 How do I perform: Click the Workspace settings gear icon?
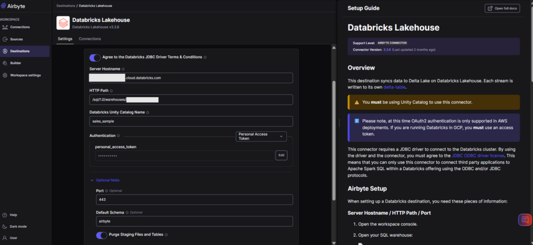click(5, 75)
